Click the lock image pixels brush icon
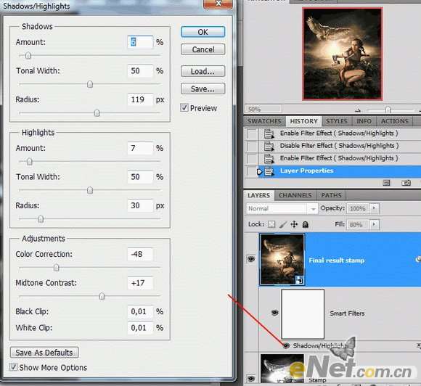 283,224
